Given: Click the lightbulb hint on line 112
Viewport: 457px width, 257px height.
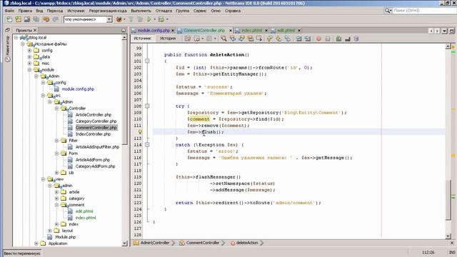Looking at the screenshot, I should (140, 132).
